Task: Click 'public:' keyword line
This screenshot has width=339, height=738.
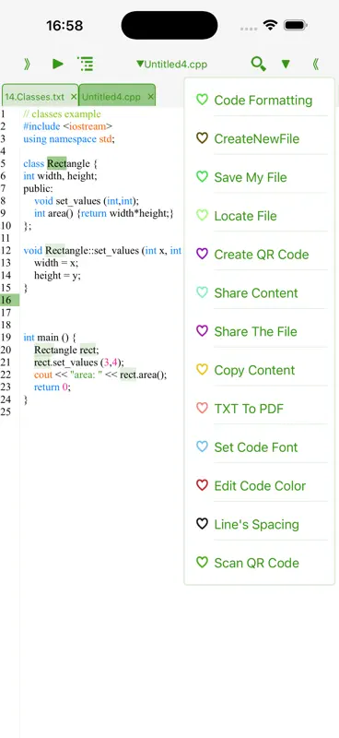Action: point(39,189)
